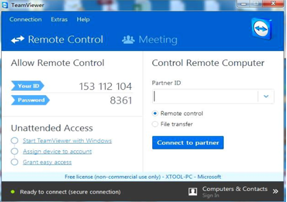Viewport: 287px width, 202px height.
Task: Click the Your ID arrow badge
Action: (28, 86)
